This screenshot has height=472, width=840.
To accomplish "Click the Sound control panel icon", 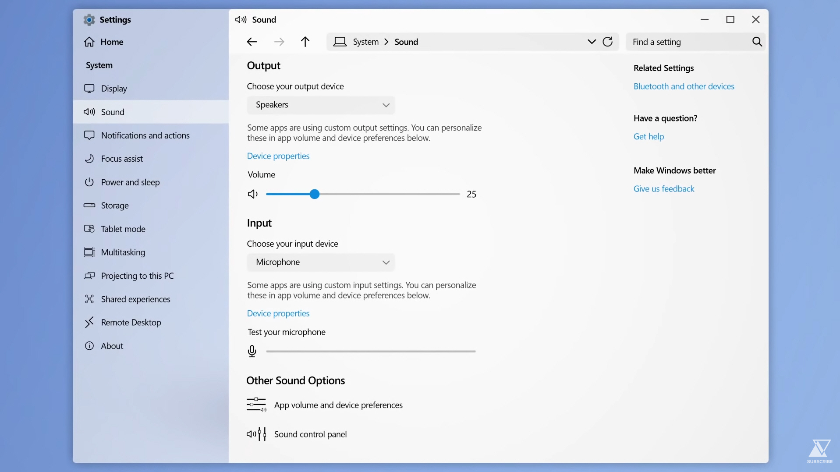I will pos(256,434).
